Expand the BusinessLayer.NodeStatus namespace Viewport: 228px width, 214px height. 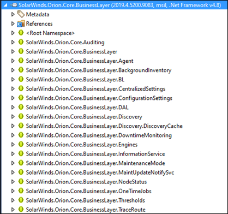13,181
